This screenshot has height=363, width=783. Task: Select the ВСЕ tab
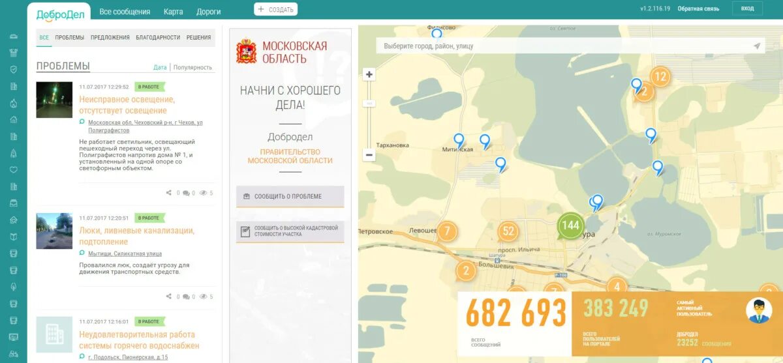pyautogui.click(x=44, y=38)
